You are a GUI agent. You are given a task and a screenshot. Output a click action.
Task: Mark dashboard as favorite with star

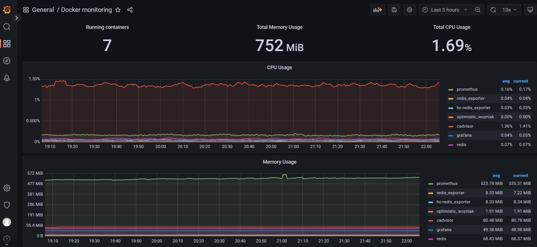click(x=118, y=10)
